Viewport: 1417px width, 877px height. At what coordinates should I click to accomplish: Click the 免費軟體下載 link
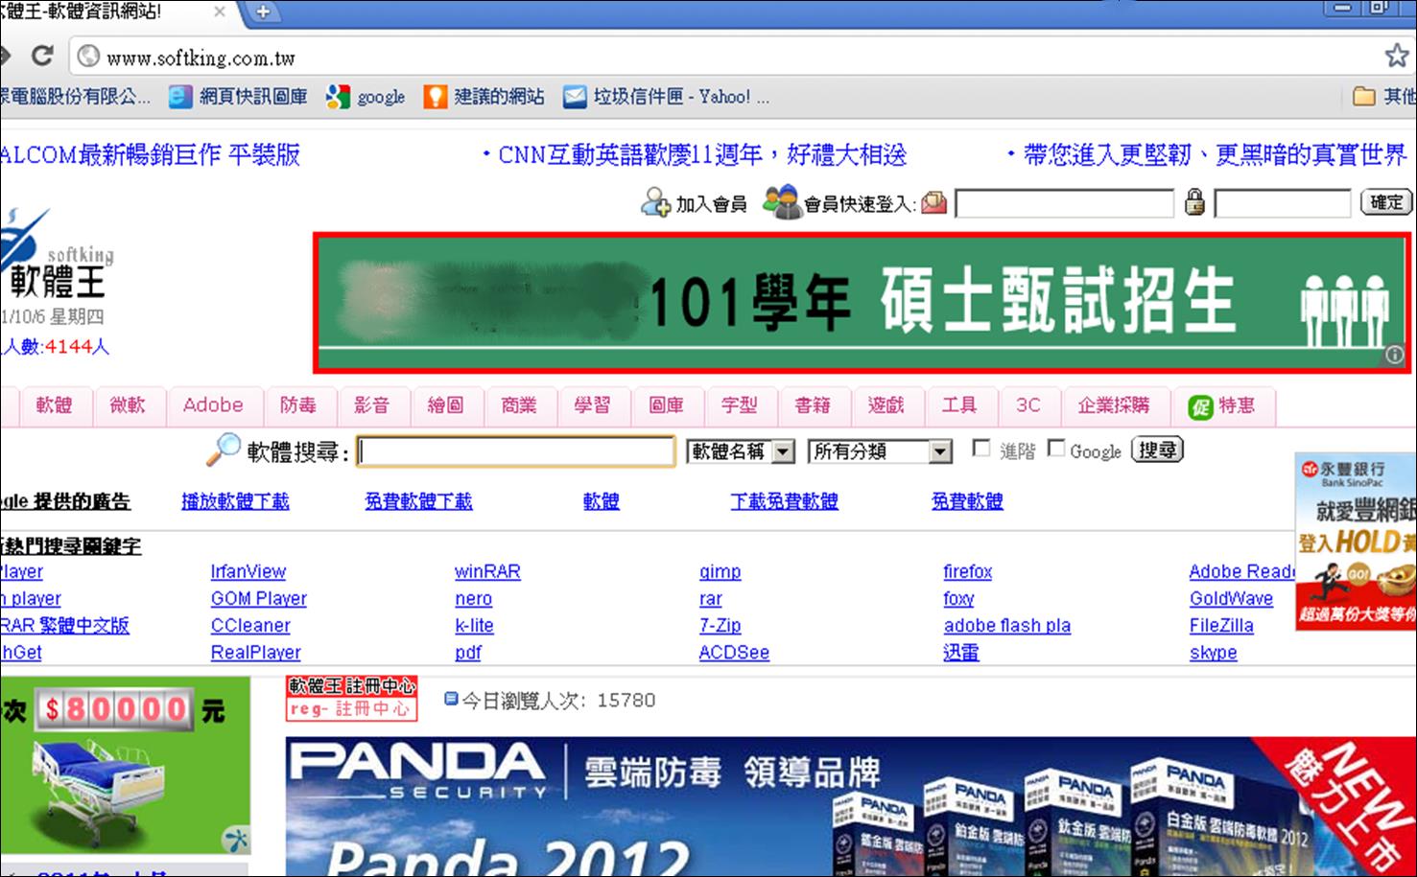tap(418, 501)
